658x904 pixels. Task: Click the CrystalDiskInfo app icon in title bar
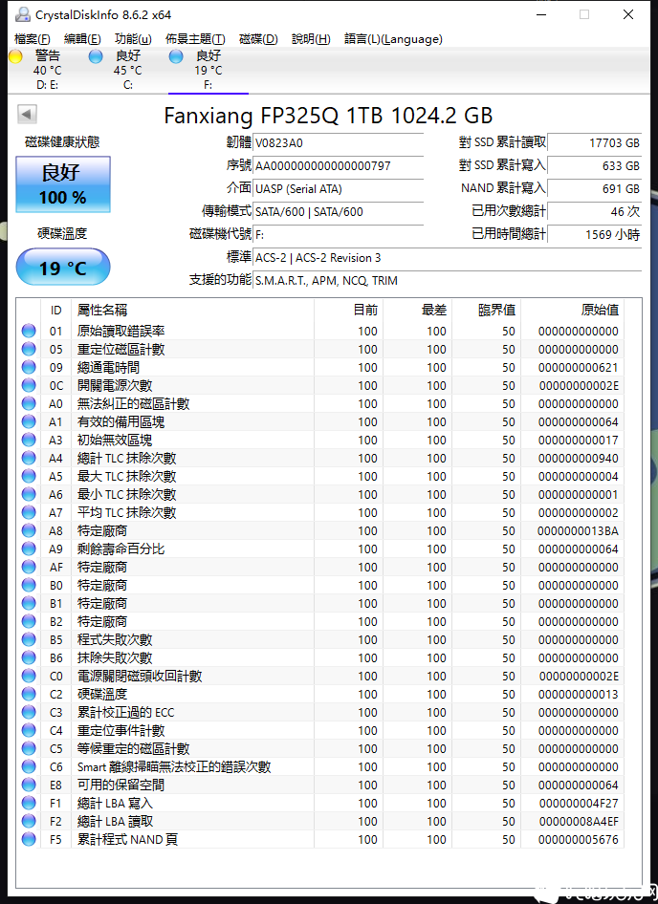tap(22, 14)
